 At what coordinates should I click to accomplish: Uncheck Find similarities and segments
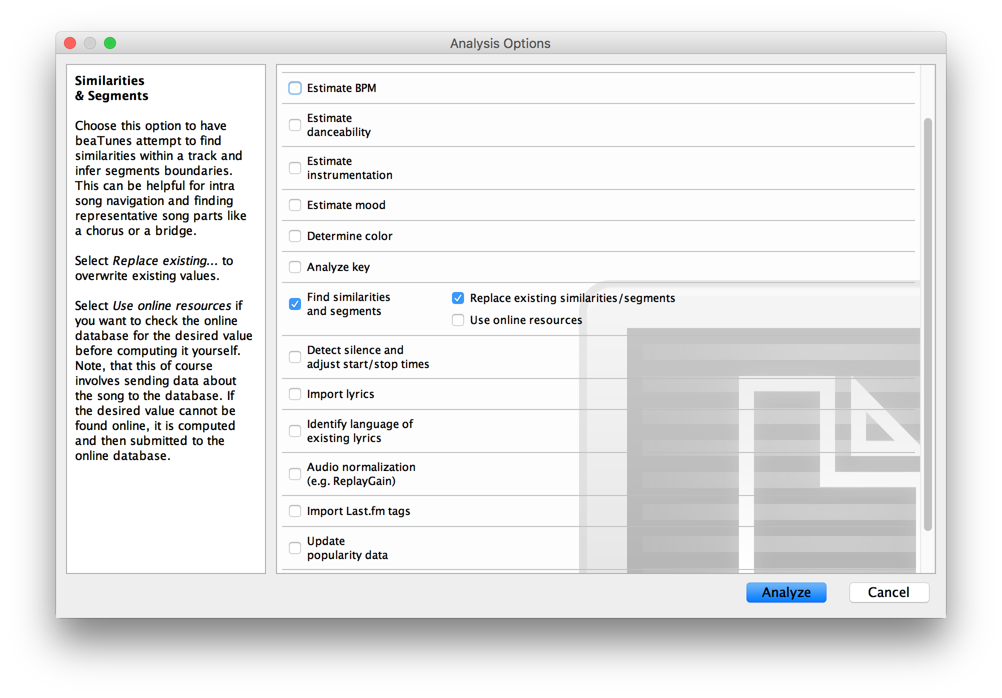[295, 303]
